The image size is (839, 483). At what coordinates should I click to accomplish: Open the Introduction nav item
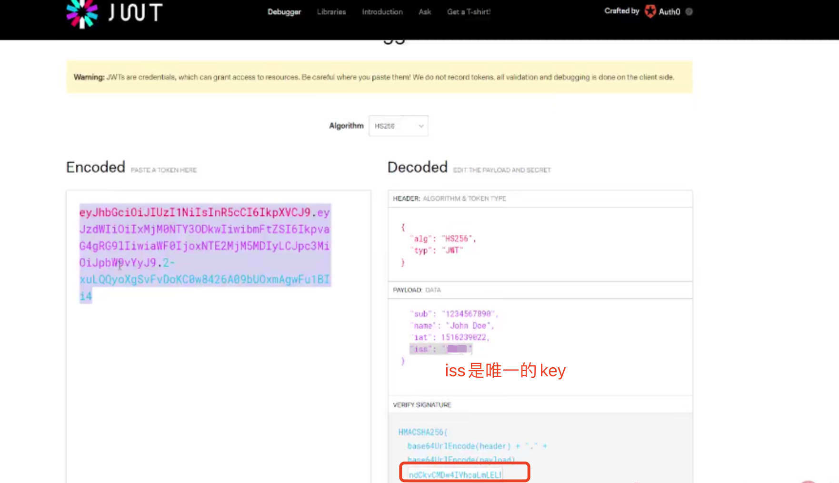(x=382, y=12)
